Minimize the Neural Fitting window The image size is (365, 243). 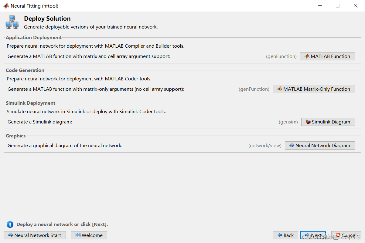320,6
